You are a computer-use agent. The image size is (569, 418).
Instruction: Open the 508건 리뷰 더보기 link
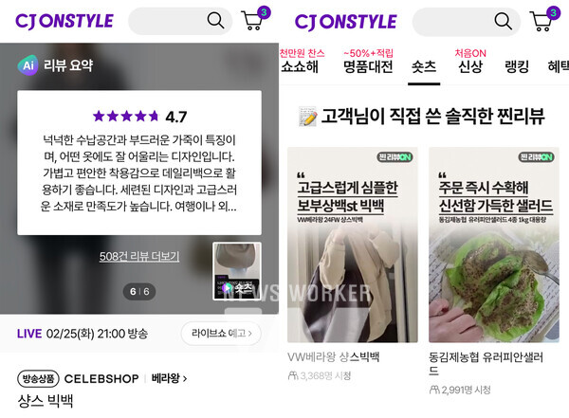pyautogui.click(x=139, y=256)
